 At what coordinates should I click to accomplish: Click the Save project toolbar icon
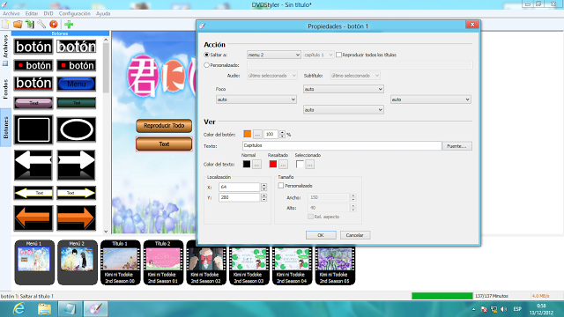pyautogui.click(x=29, y=25)
